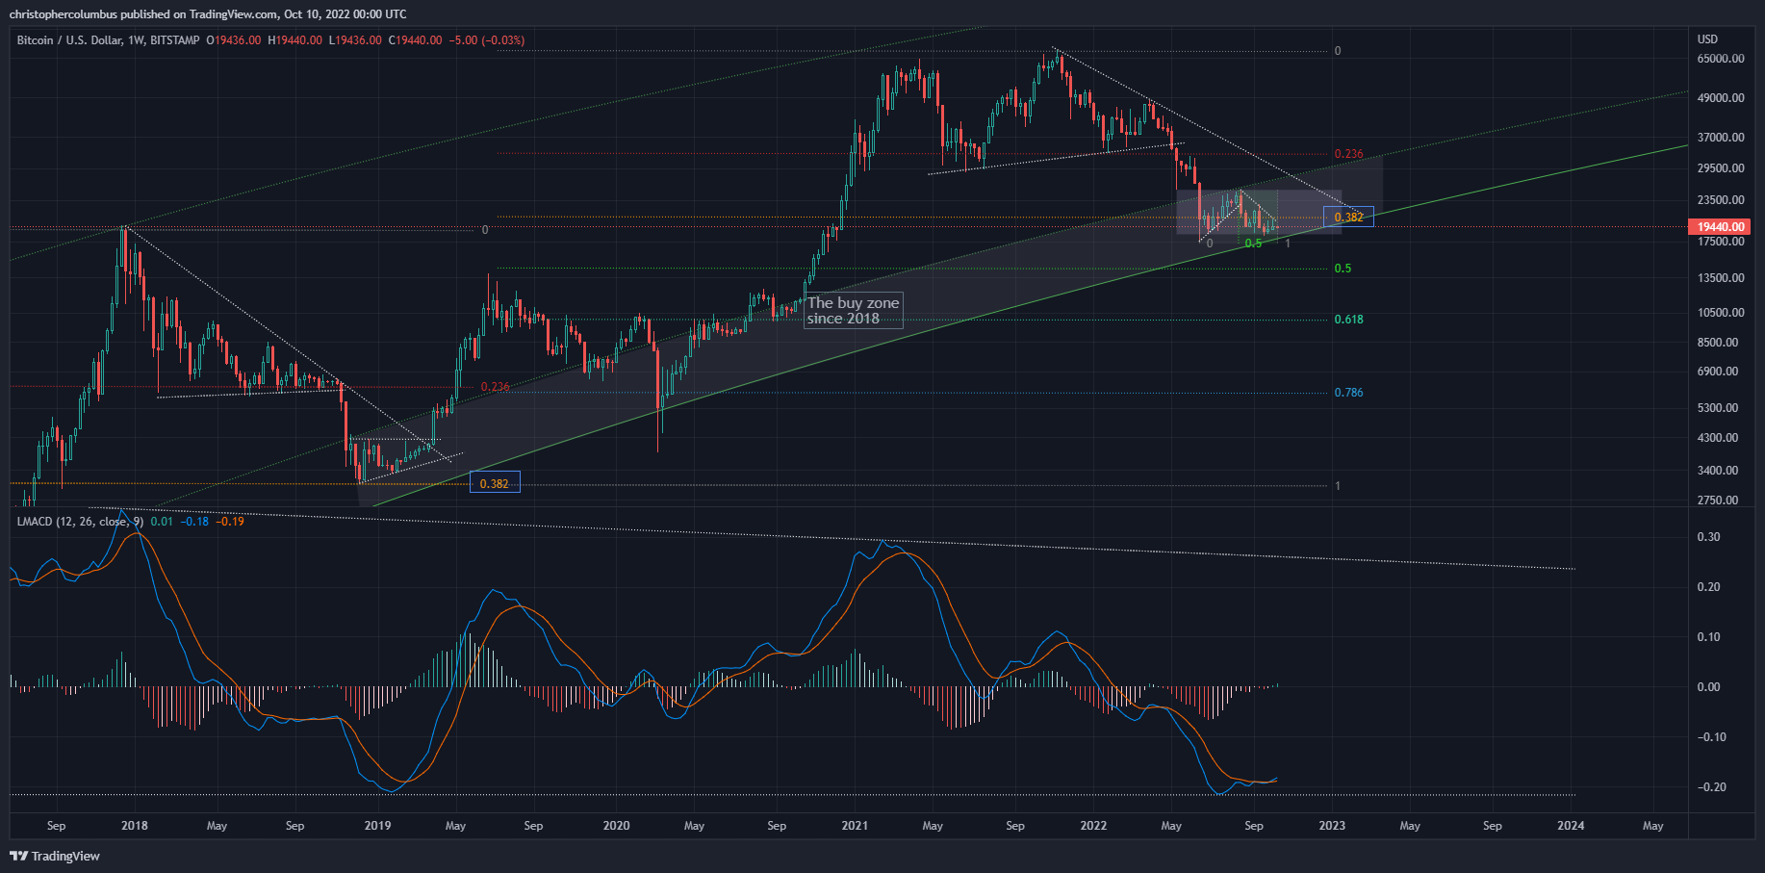Click the TradingView logo at bottom left

pos(55,856)
